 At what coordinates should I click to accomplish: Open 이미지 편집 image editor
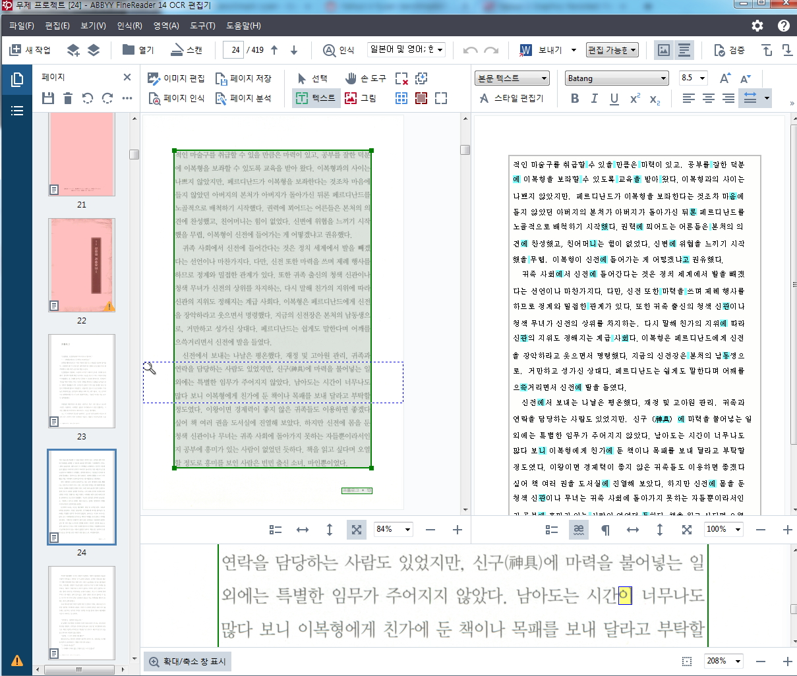[176, 78]
